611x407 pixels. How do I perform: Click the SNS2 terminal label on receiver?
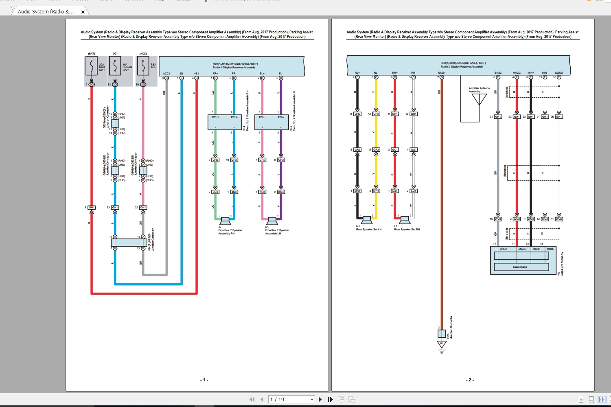(498, 73)
